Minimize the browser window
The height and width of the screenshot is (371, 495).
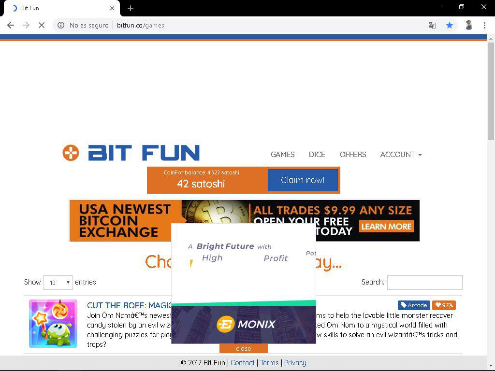[x=439, y=7]
